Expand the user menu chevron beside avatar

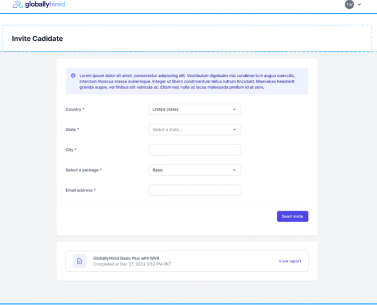pyautogui.click(x=360, y=4)
